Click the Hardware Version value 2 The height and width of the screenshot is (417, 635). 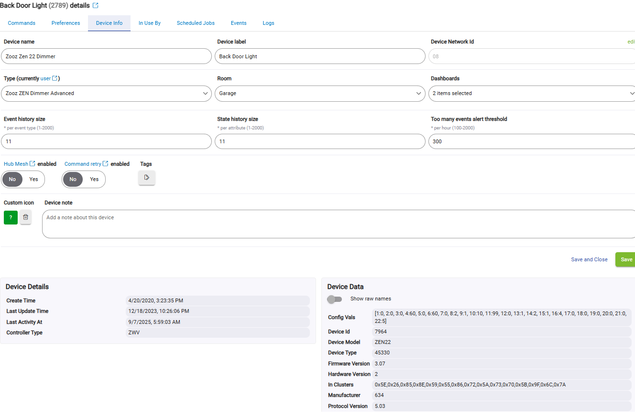pyautogui.click(x=502, y=374)
